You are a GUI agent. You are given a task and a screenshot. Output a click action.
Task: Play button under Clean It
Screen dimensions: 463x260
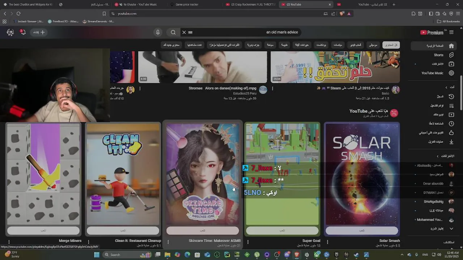coord(123,230)
